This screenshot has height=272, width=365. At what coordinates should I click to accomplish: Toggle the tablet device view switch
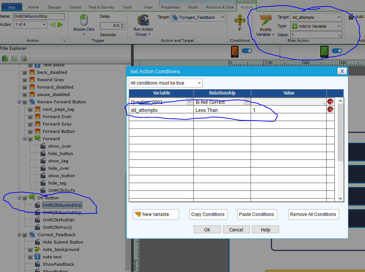337,51
